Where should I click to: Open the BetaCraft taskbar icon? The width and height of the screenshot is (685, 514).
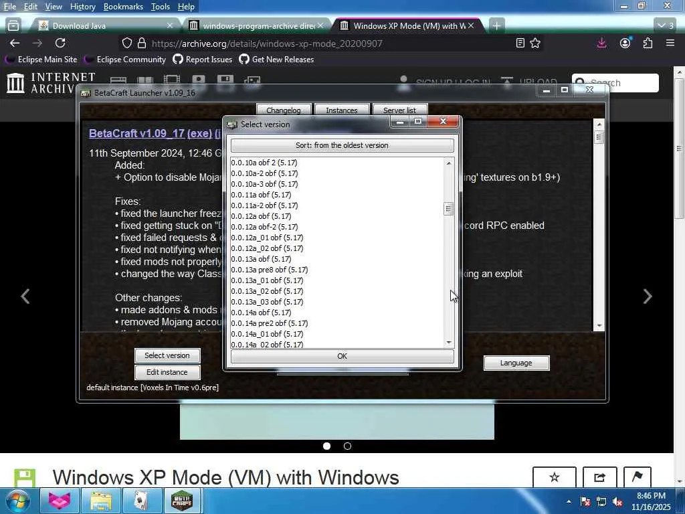click(x=182, y=501)
